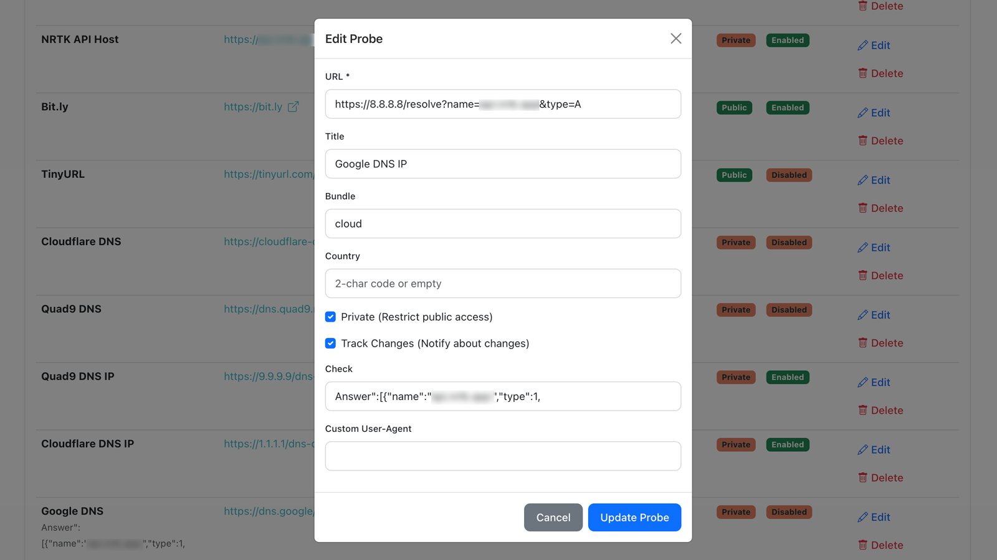Click the Check text field
The width and height of the screenshot is (997, 560).
tap(502, 396)
